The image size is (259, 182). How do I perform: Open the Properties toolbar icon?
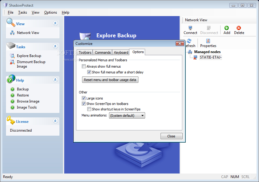pos(208,41)
